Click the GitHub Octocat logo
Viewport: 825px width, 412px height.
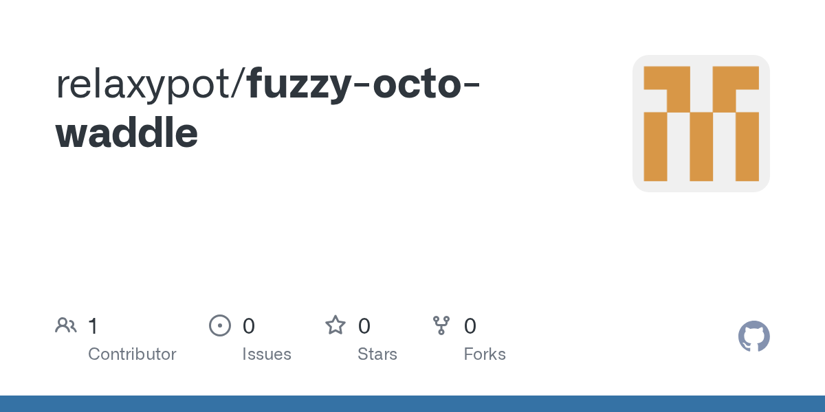tap(754, 336)
